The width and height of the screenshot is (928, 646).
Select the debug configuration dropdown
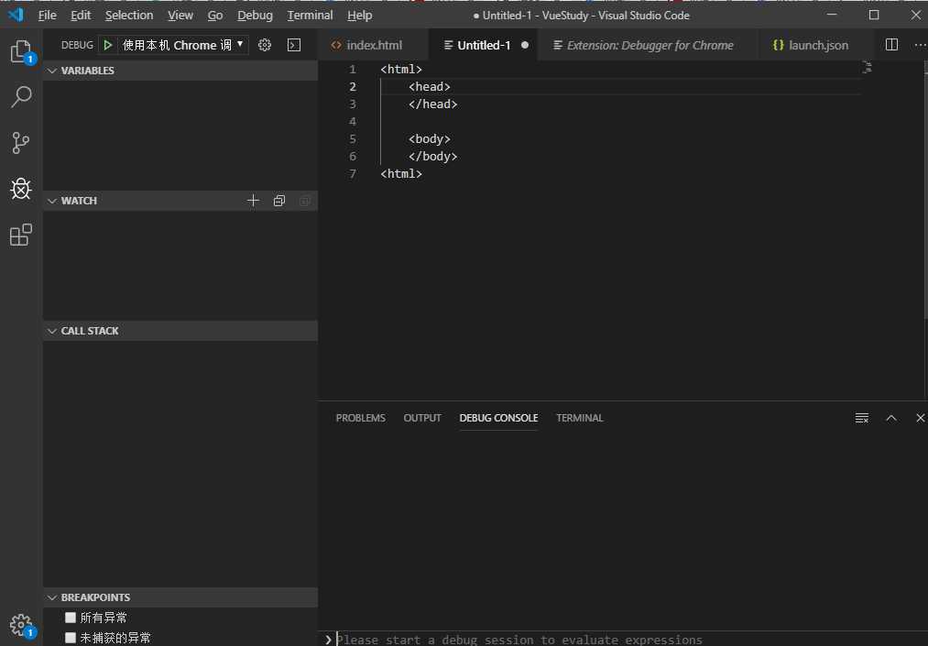pos(183,45)
